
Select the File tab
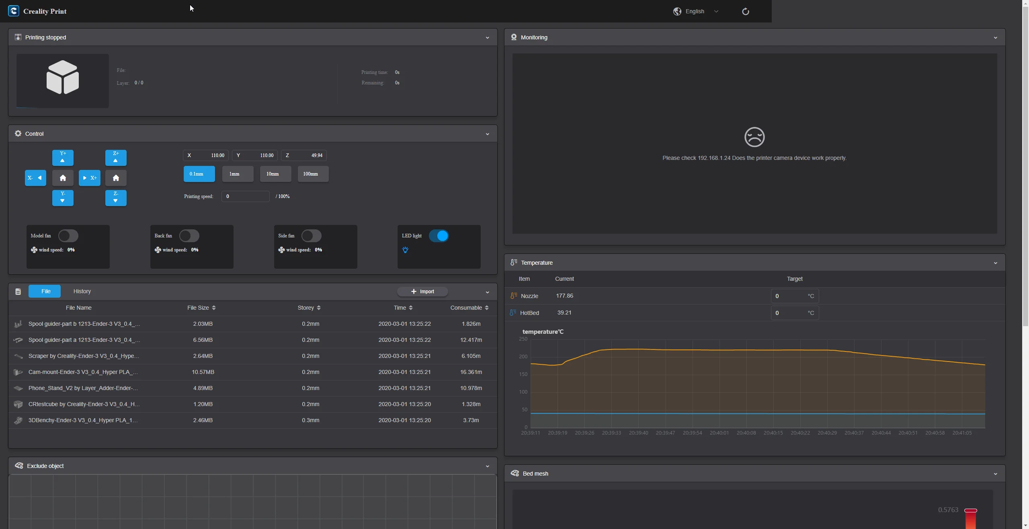tap(45, 291)
